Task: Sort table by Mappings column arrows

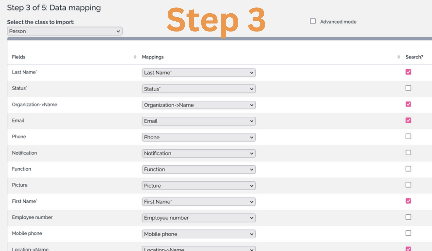Action: click(399, 57)
